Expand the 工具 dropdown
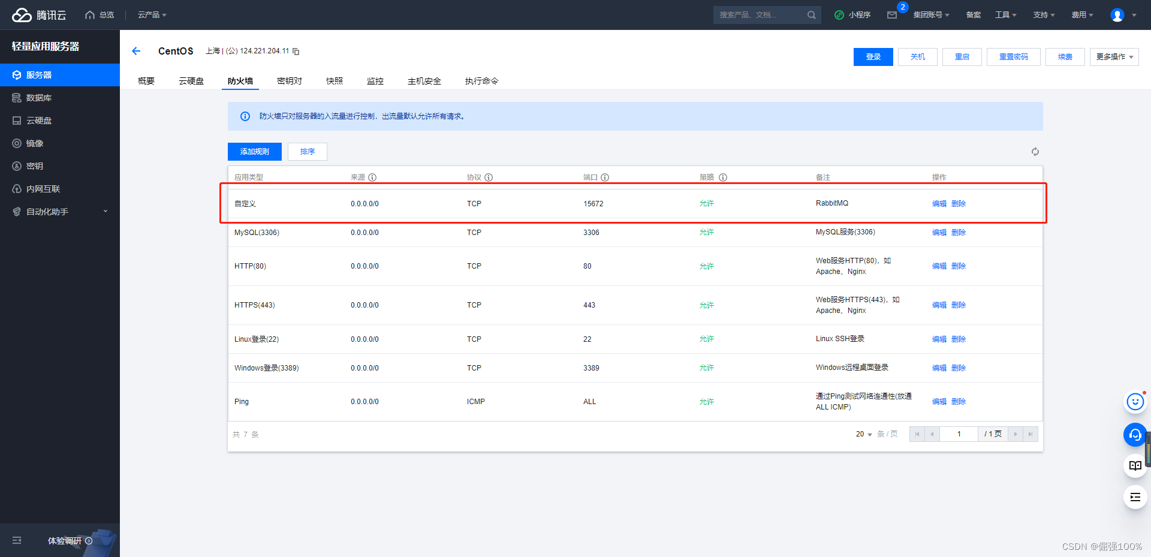The width and height of the screenshot is (1151, 557). click(x=1005, y=15)
